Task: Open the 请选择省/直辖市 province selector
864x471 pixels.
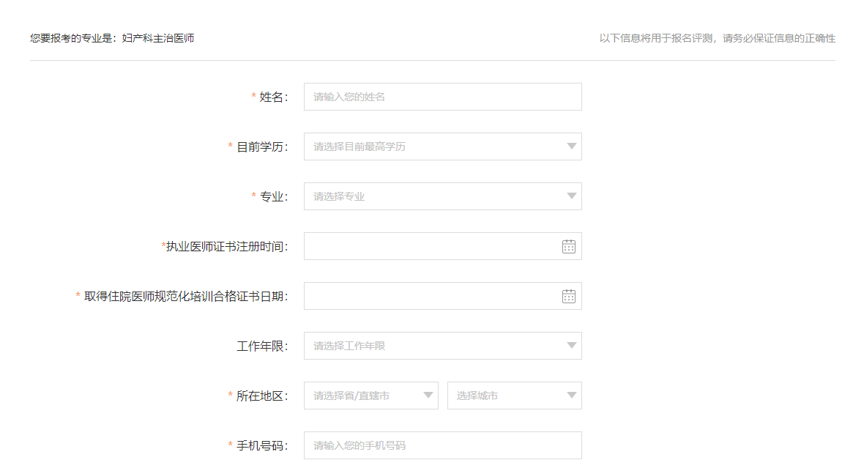Action: [362, 396]
